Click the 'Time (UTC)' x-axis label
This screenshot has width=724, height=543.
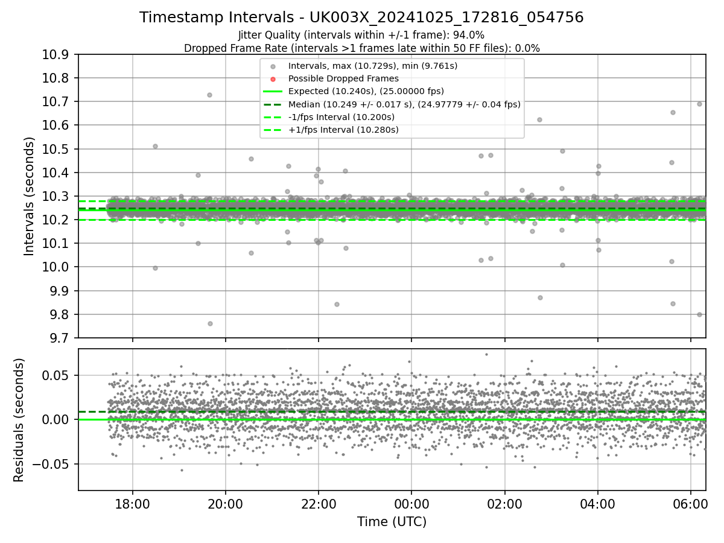pyautogui.click(x=392, y=522)
